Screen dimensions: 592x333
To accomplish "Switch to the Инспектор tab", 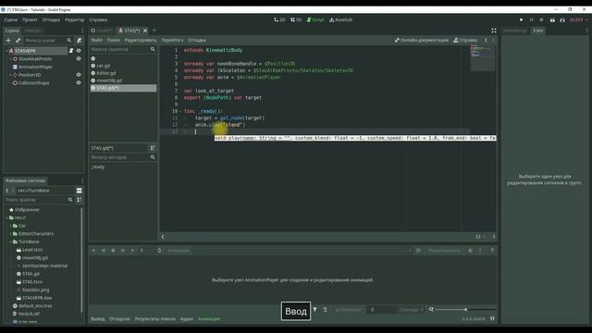I will [x=515, y=31].
